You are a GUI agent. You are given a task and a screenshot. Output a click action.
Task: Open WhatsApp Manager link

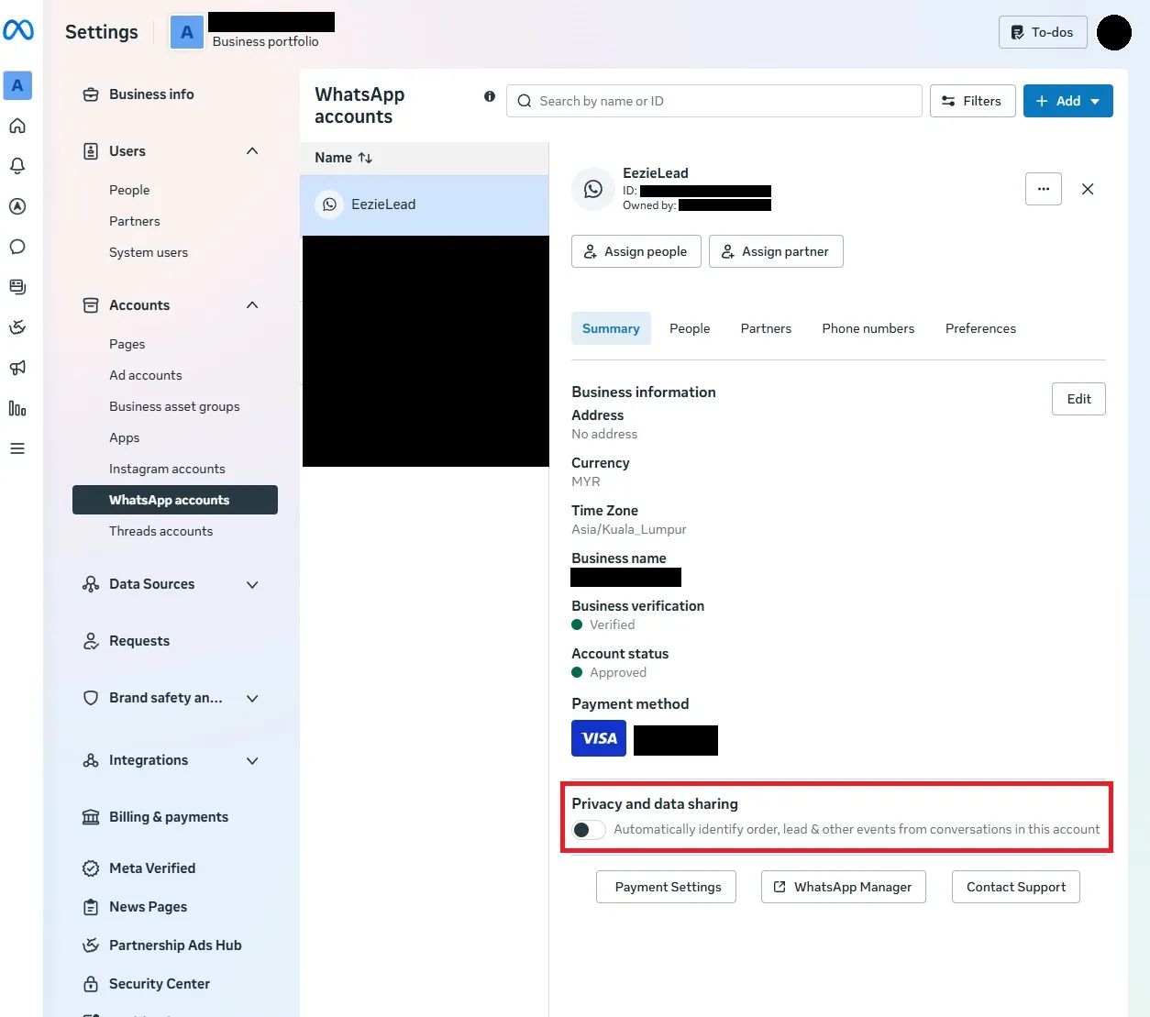pos(844,887)
